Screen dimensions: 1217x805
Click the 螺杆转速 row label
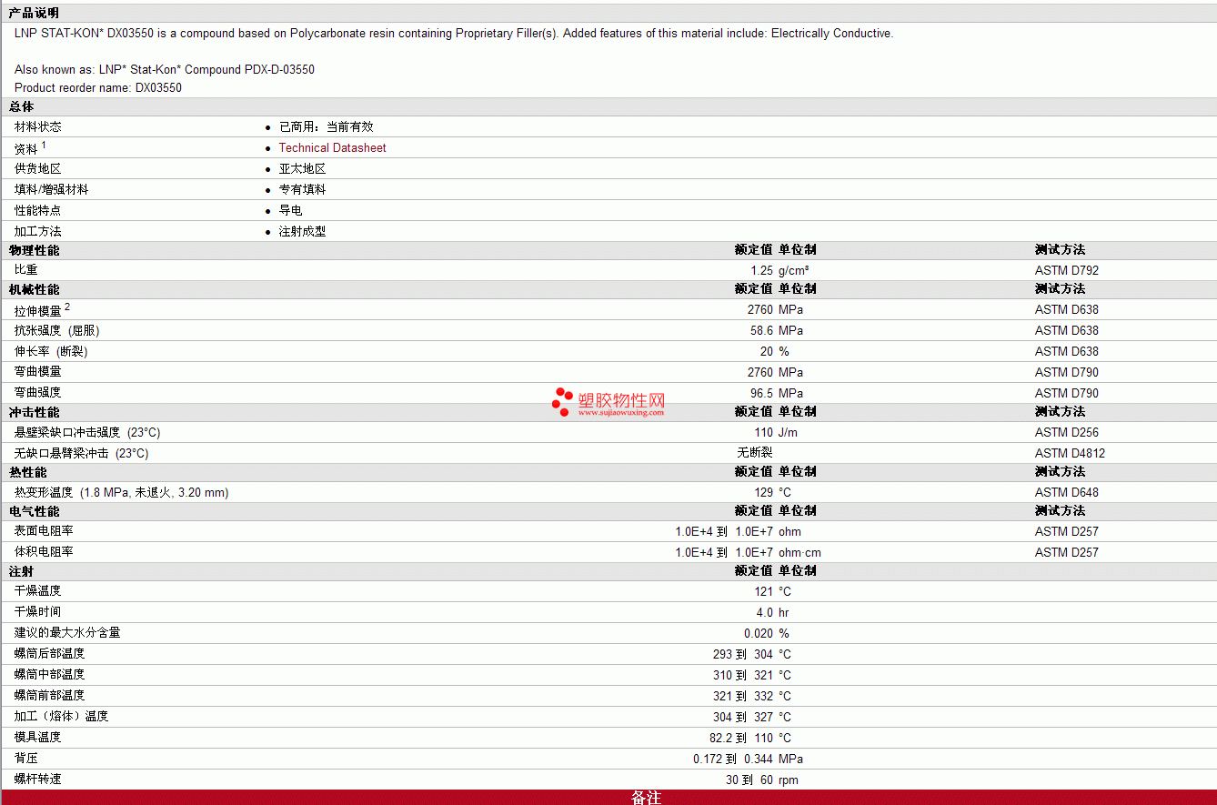(38, 780)
